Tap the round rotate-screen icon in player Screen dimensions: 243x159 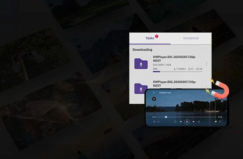click(x=154, y=99)
